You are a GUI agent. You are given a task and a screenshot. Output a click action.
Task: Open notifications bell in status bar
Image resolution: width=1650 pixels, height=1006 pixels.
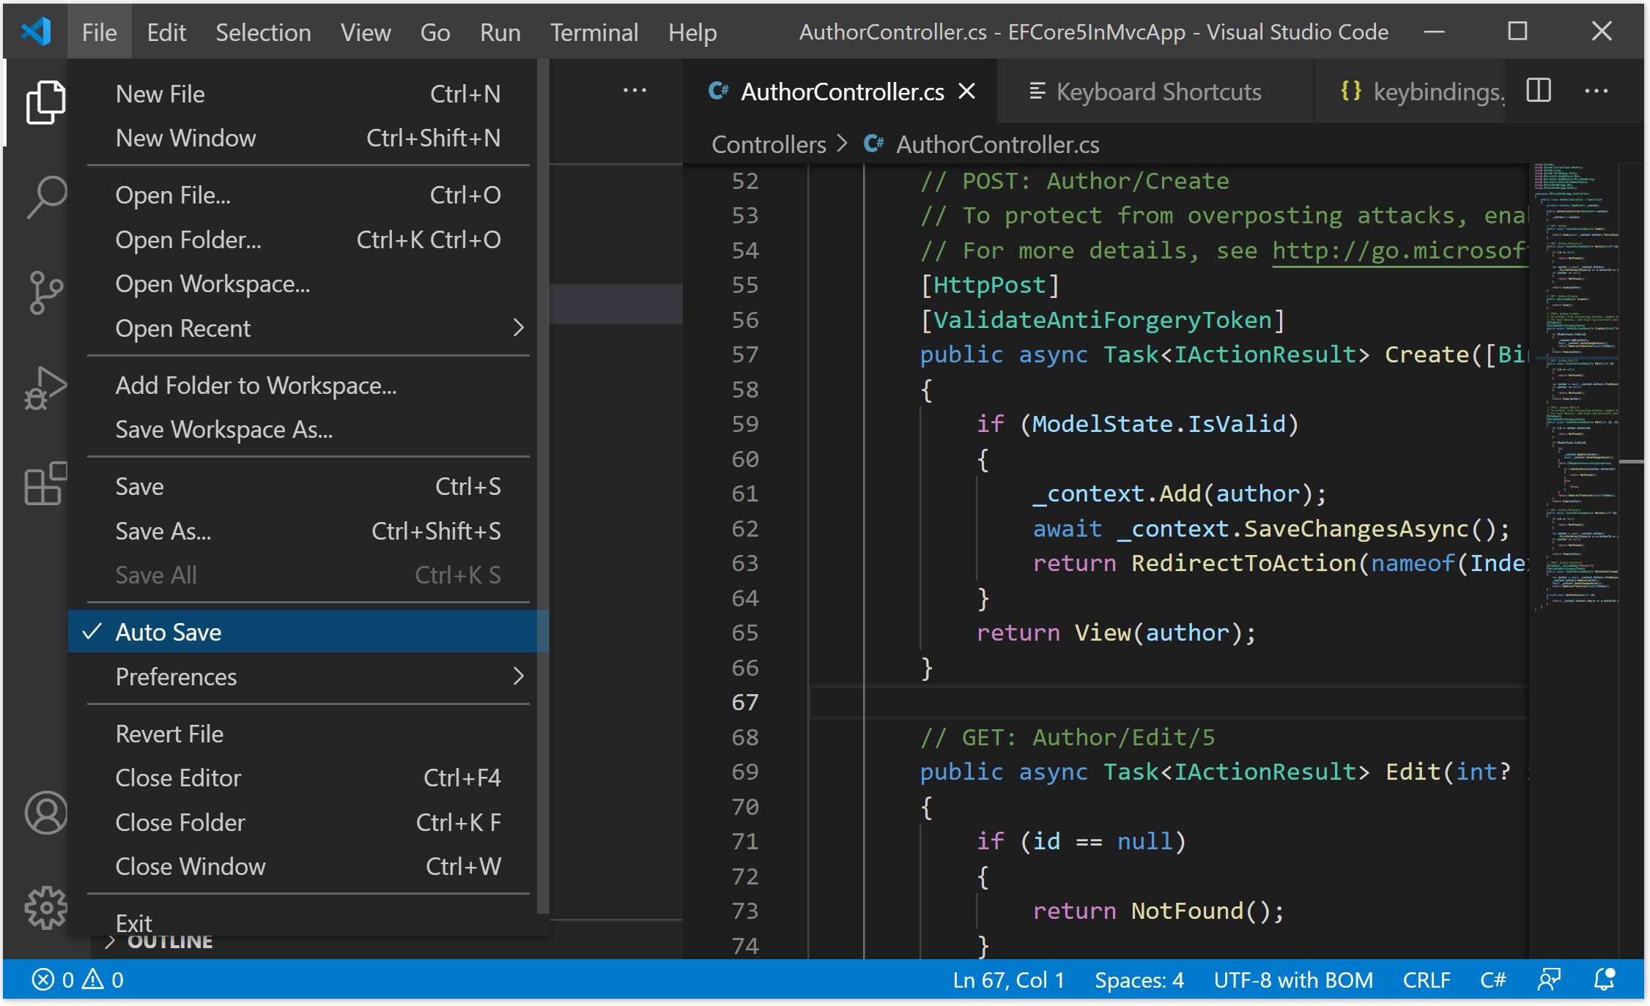(1605, 980)
